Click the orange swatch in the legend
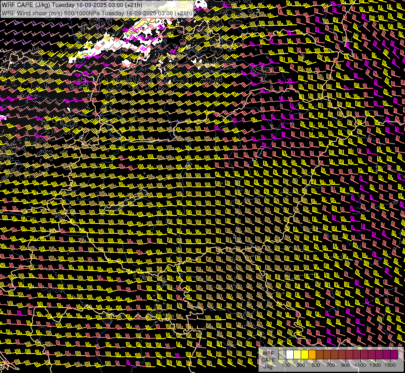Image resolution: width=405 pixels, height=373 pixels. [312, 355]
